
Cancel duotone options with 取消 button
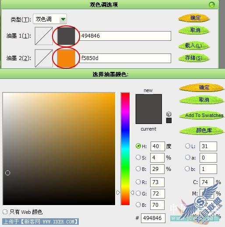(x=194, y=30)
